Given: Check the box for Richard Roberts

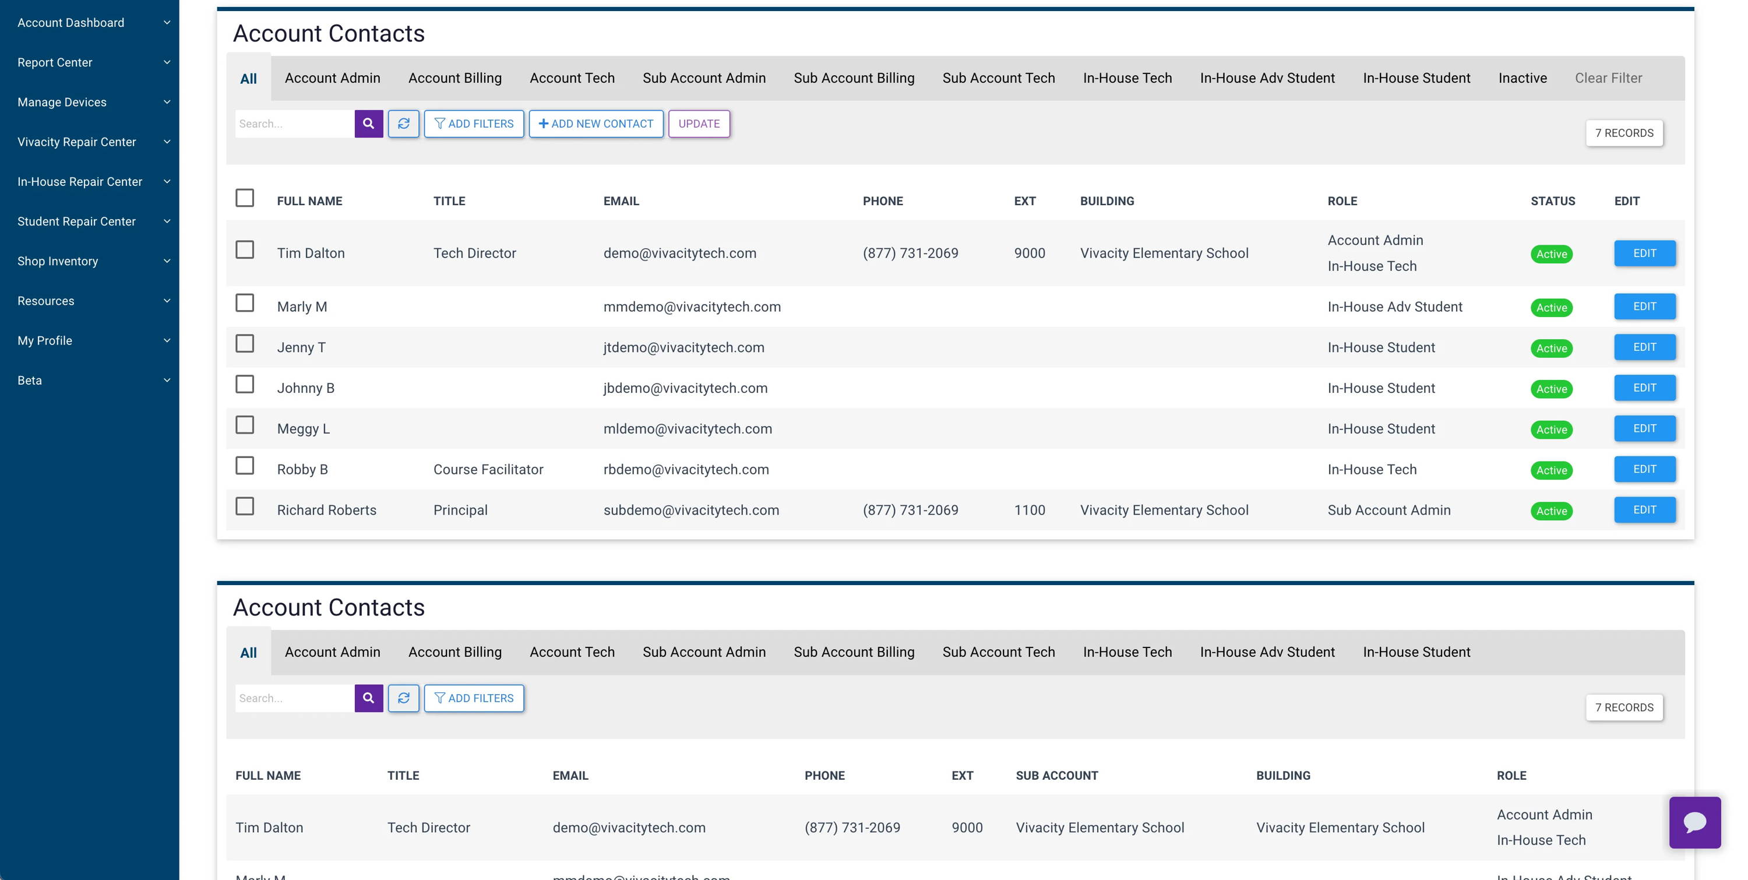Looking at the screenshot, I should [245, 506].
